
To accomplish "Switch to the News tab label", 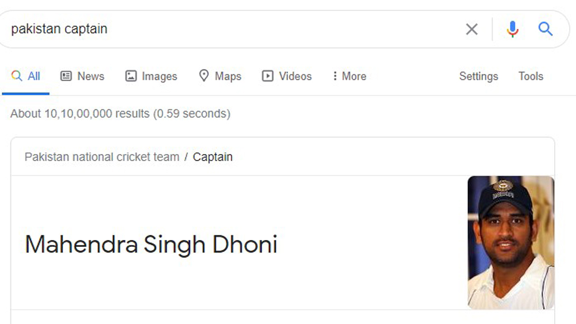I will tap(91, 76).
